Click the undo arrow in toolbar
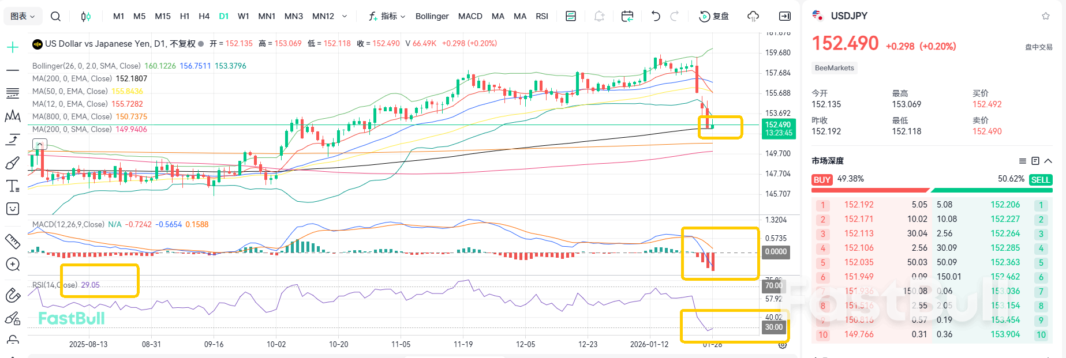This screenshot has width=1066, height=358. (x=656, y=16)
